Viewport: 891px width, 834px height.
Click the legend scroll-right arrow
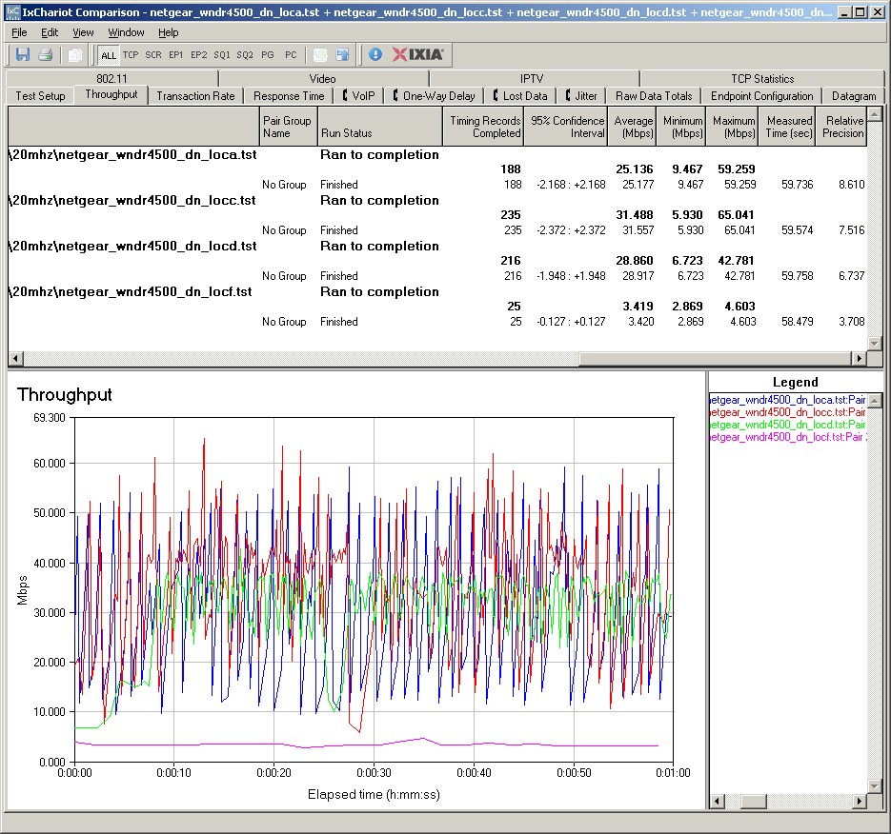point(860,801)
